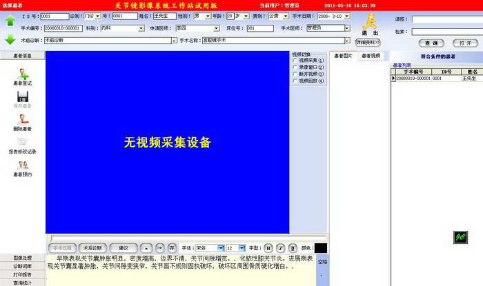Open the 查询统计 side panel tab
Image resolution: width=483 pixels, height=286 pixels.
23,283
